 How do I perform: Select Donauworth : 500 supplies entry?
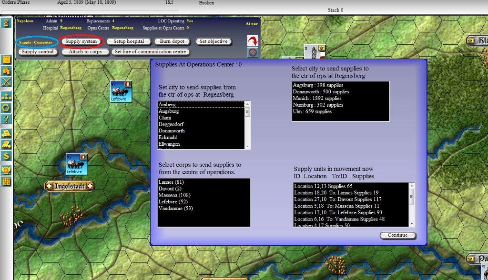(x=340, y=91)
